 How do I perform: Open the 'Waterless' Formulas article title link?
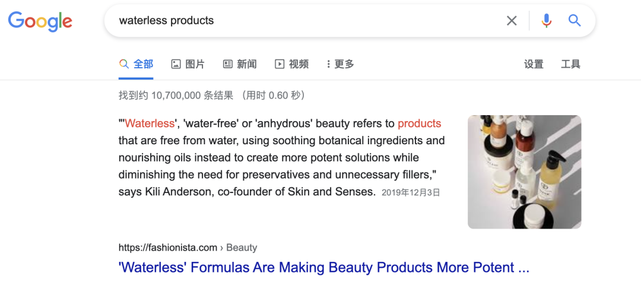tap(324, 267)
